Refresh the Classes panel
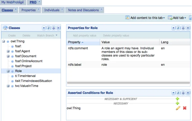Viewport: 192px width, 121px height. [x=49, y=28]
